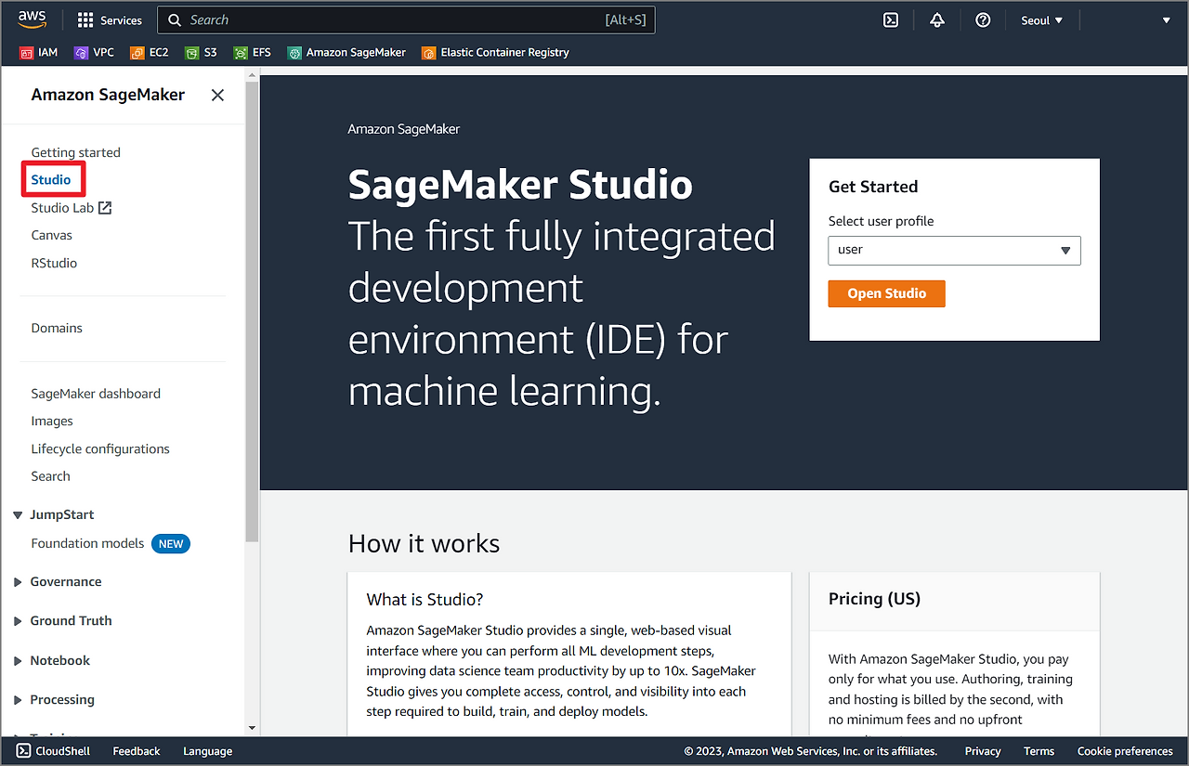Image resolution: width=1189 pixels, height=766 pixels.
Task: Open the Services grid menu
Action: pyautogui.click(x=109, y=19)
